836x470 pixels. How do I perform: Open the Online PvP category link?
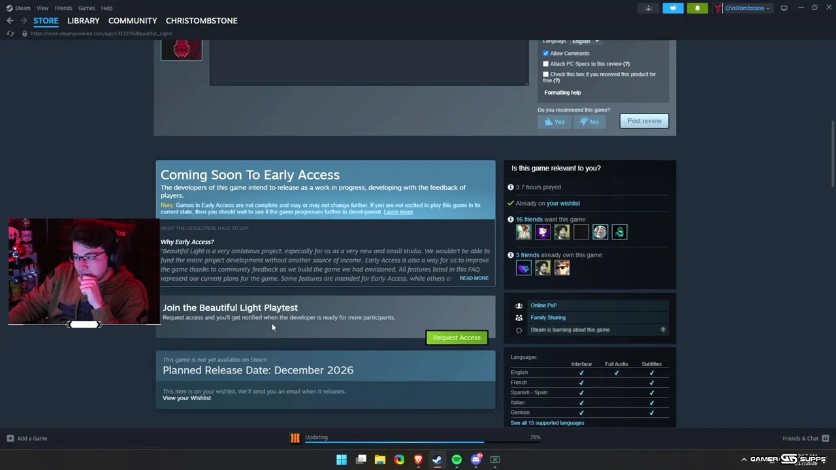click(543, 305)
